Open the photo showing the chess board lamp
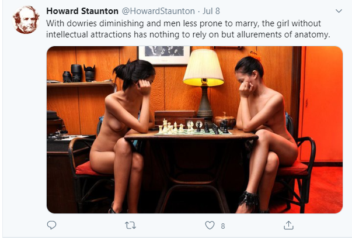The image size is (352, 238). click(194, 130)
